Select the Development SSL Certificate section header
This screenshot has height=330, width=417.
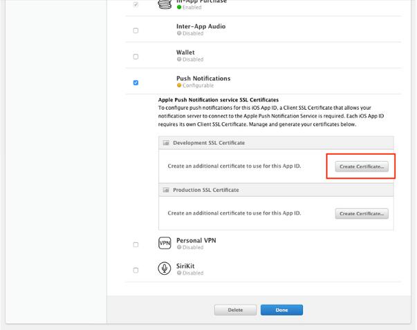click(x=208, y=143)
